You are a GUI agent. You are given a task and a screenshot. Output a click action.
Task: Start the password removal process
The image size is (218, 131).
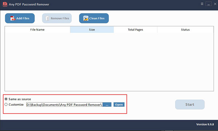(x=190, y=105)
